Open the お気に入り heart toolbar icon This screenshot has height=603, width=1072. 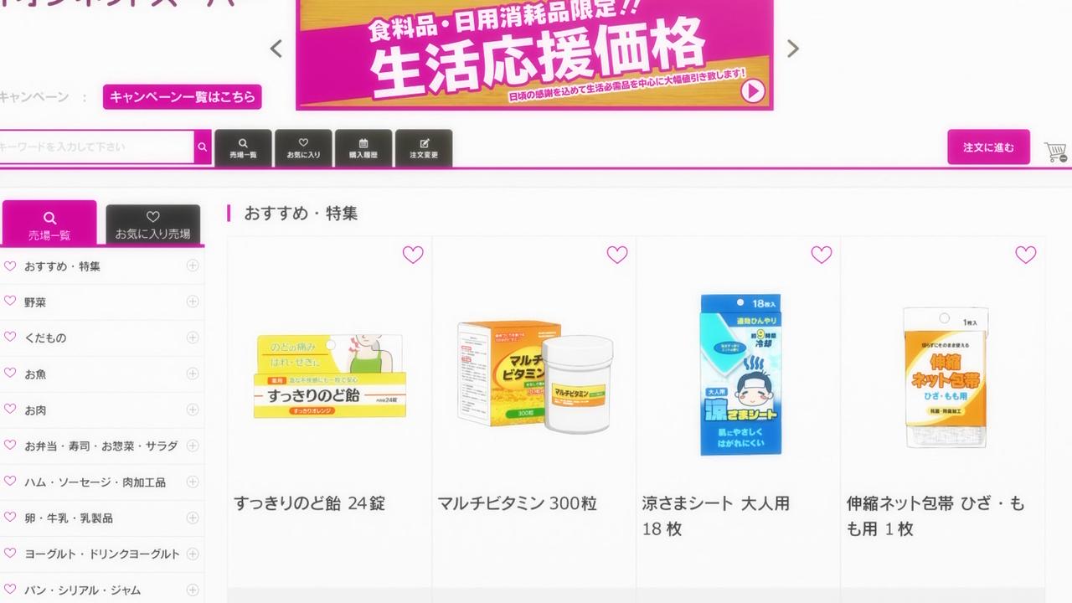[303, 148]
